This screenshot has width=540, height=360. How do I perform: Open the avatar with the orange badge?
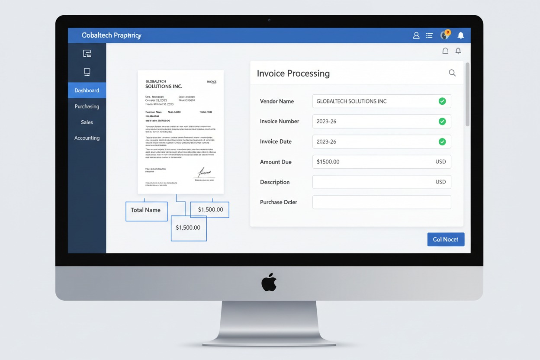pos(445,35)
